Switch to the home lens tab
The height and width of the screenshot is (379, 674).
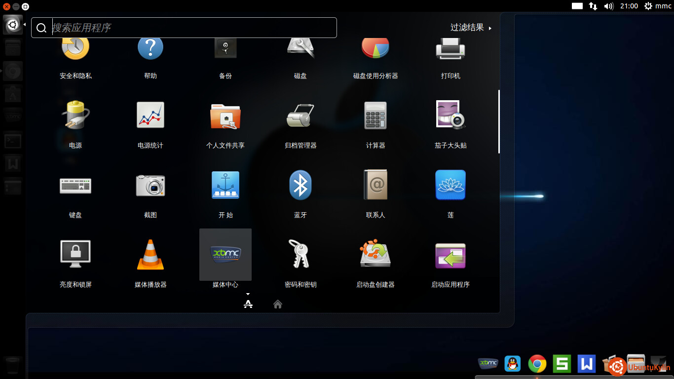(278, 304)
